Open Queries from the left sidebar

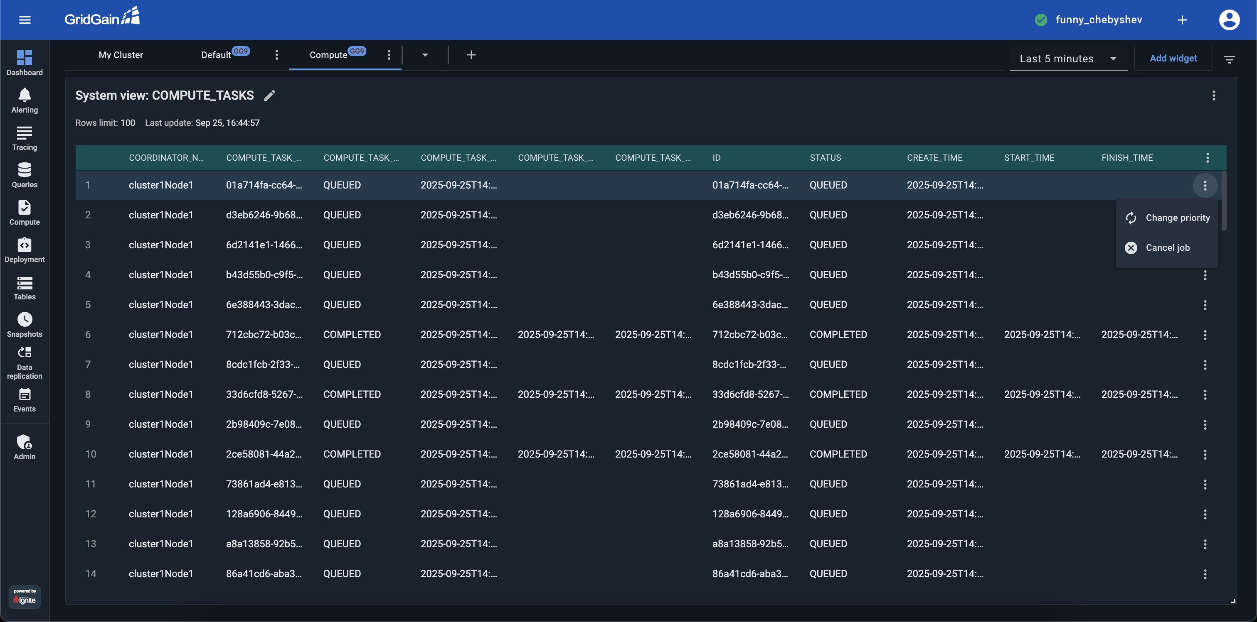[25, 176]
